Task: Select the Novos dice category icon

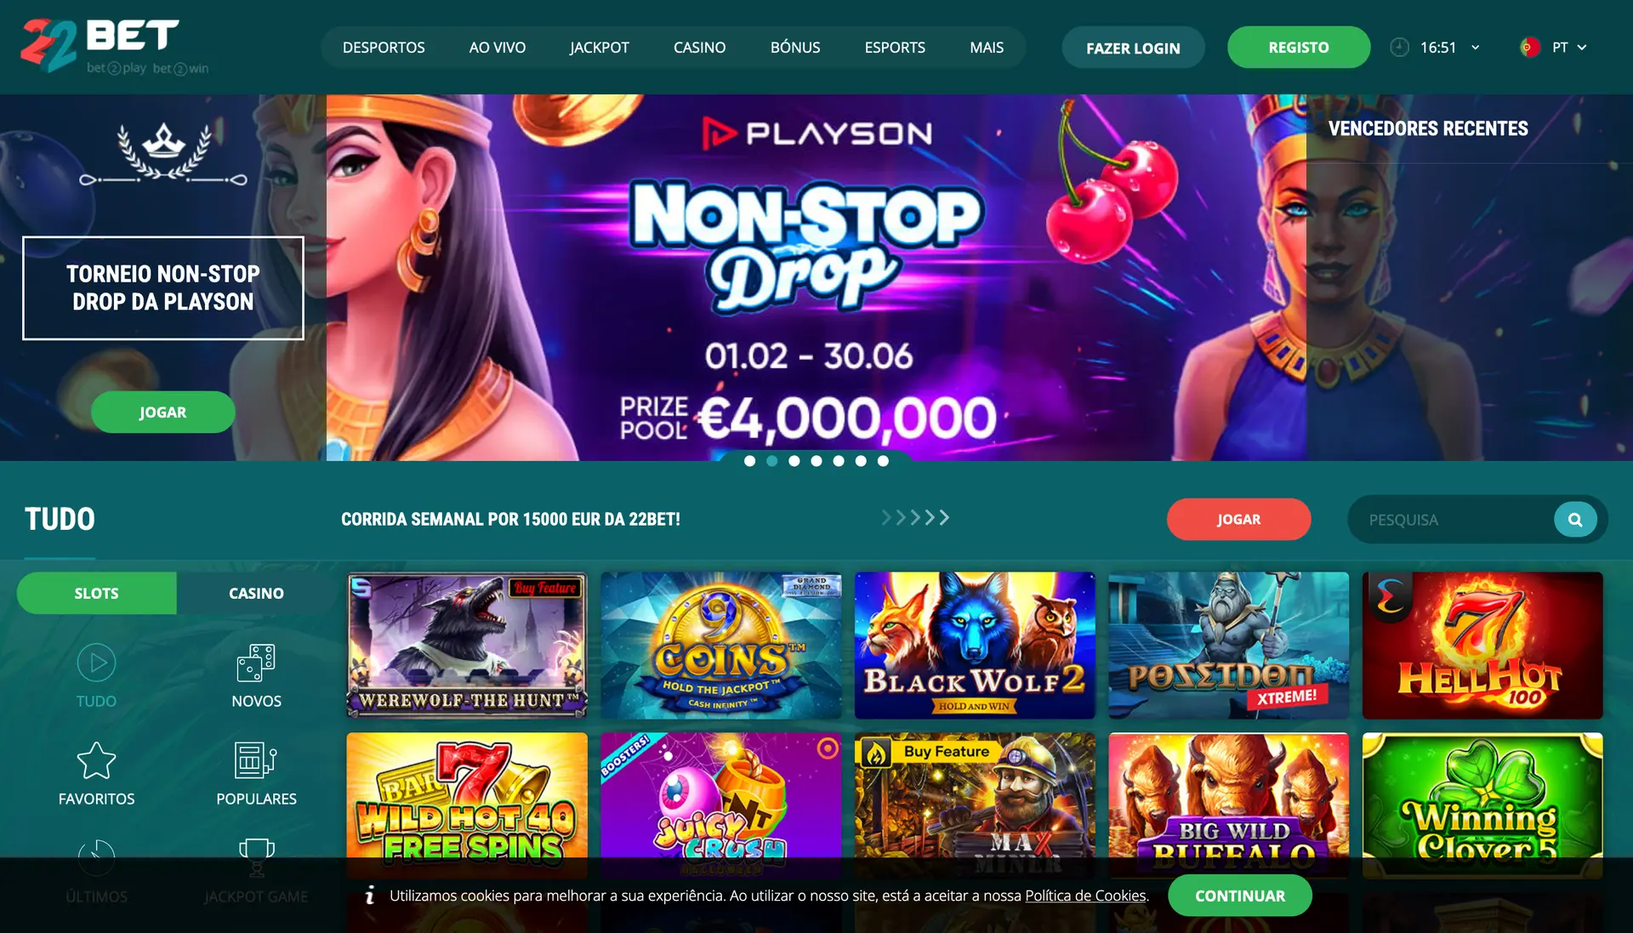Action: (256, 663)
